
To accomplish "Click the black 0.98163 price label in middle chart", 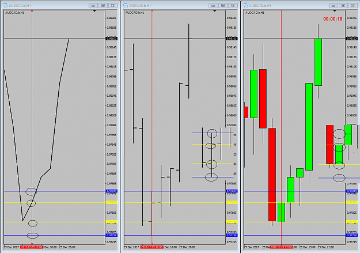I will tap(232, 39).
